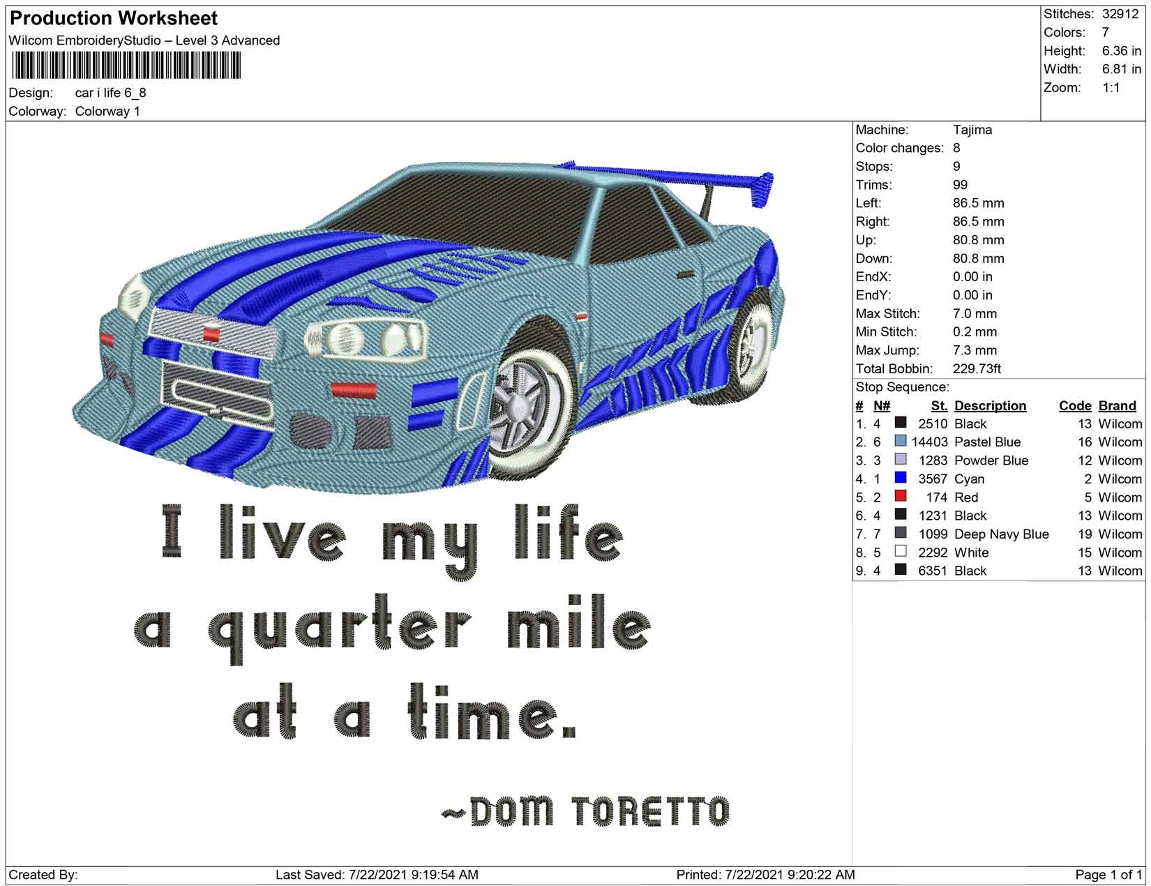Click the Zoom value "1:1"
The height and width of the screenshot is (886, 1151).
[x=1111, y=87]
